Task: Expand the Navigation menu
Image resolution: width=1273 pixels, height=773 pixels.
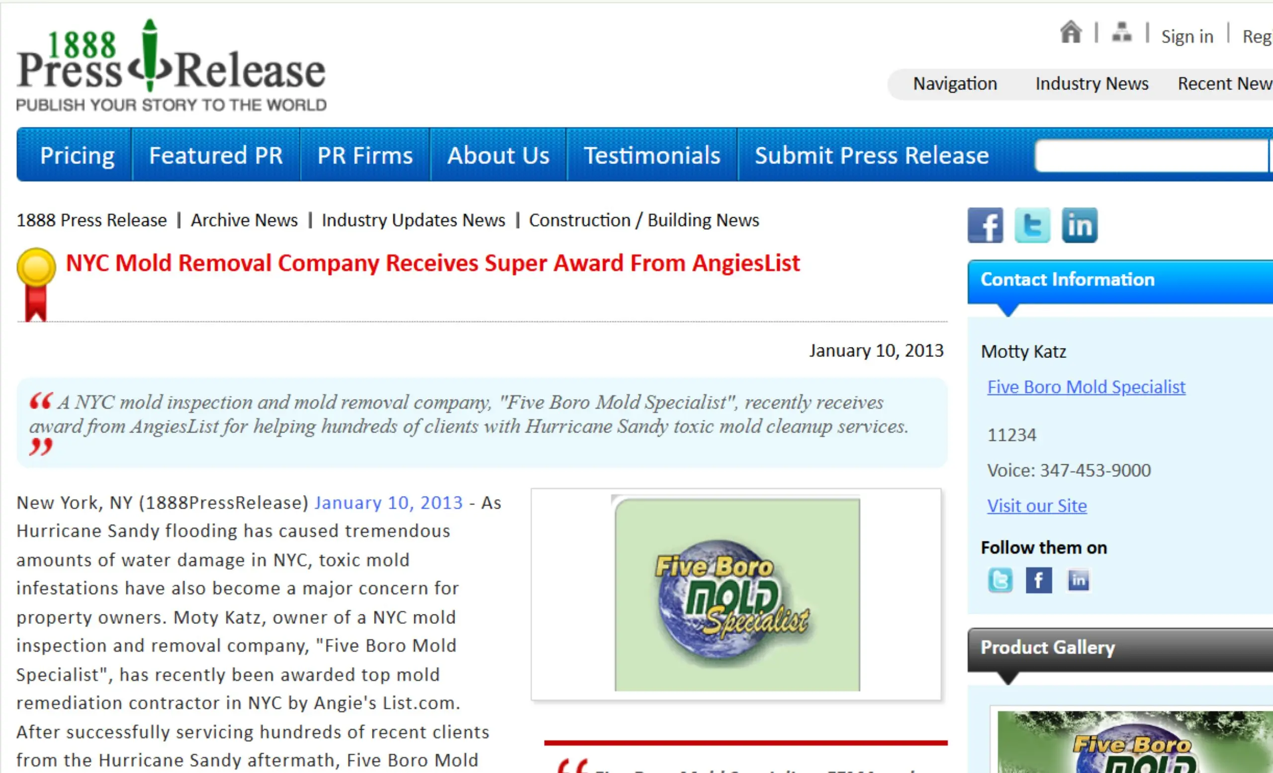Action: pos(955,84)
